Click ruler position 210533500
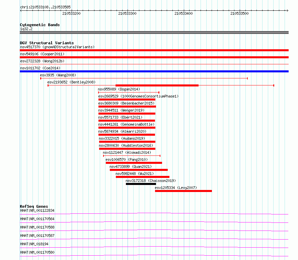Image resolution: width=298 pixels, height=260 pixels. (x=239, y=13)
